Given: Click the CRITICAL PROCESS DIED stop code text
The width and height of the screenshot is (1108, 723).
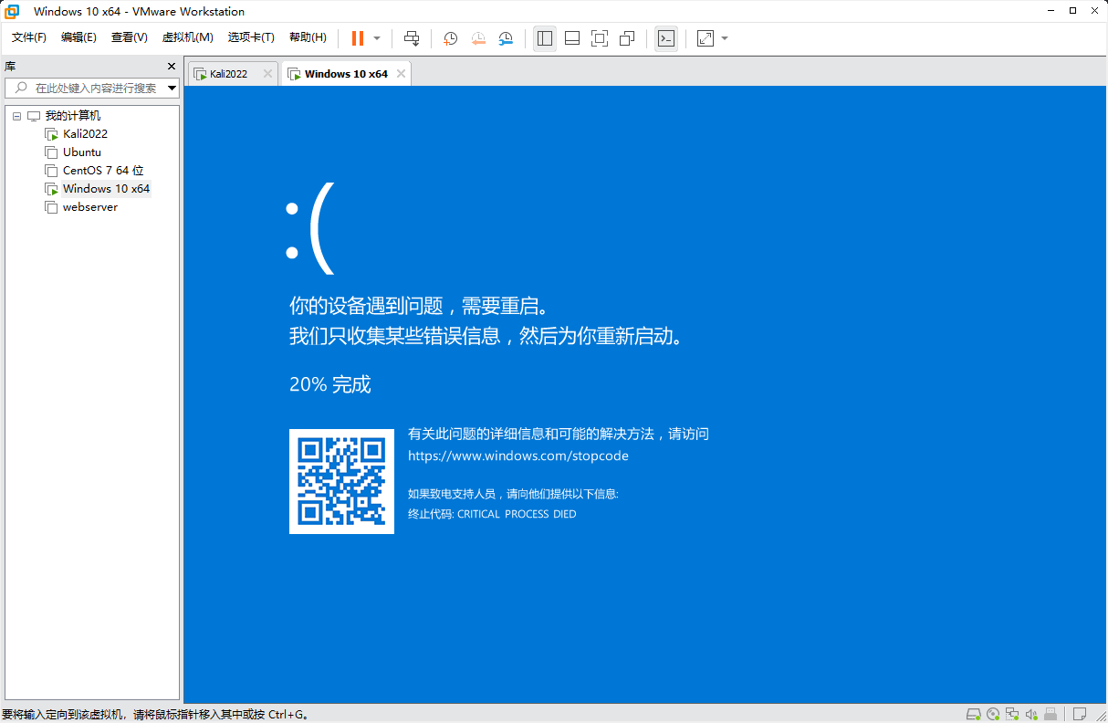Looking at the screenshot, I should (517, 514).
